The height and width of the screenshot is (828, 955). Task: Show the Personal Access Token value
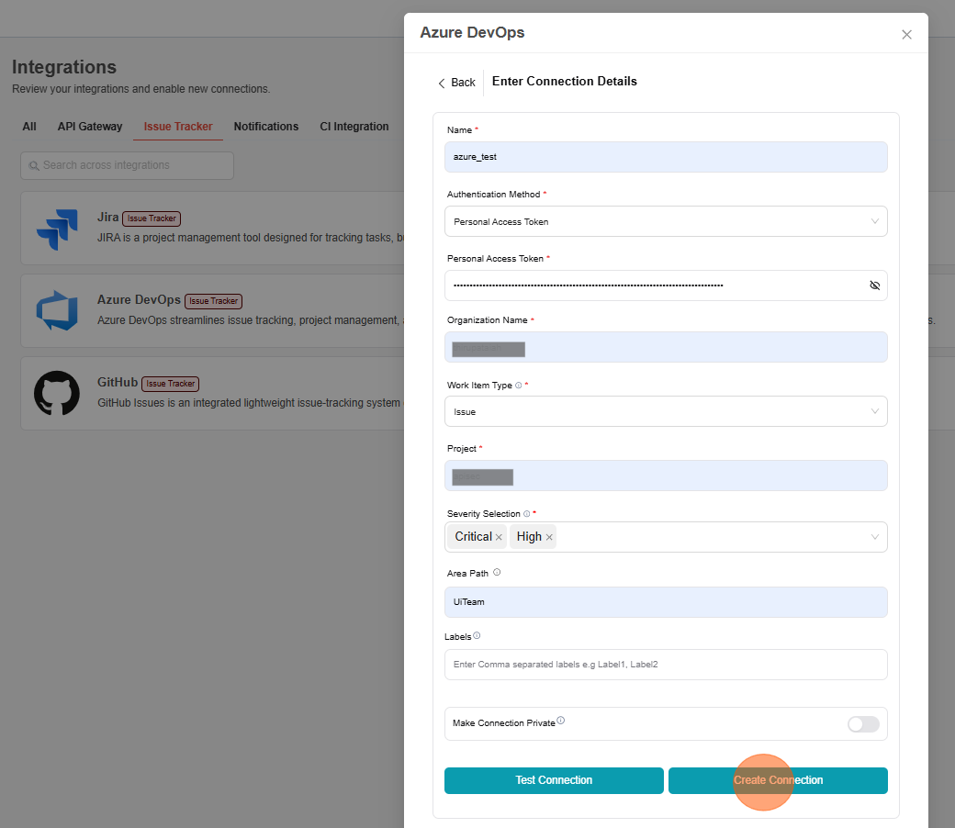click(x=874, y=285)
